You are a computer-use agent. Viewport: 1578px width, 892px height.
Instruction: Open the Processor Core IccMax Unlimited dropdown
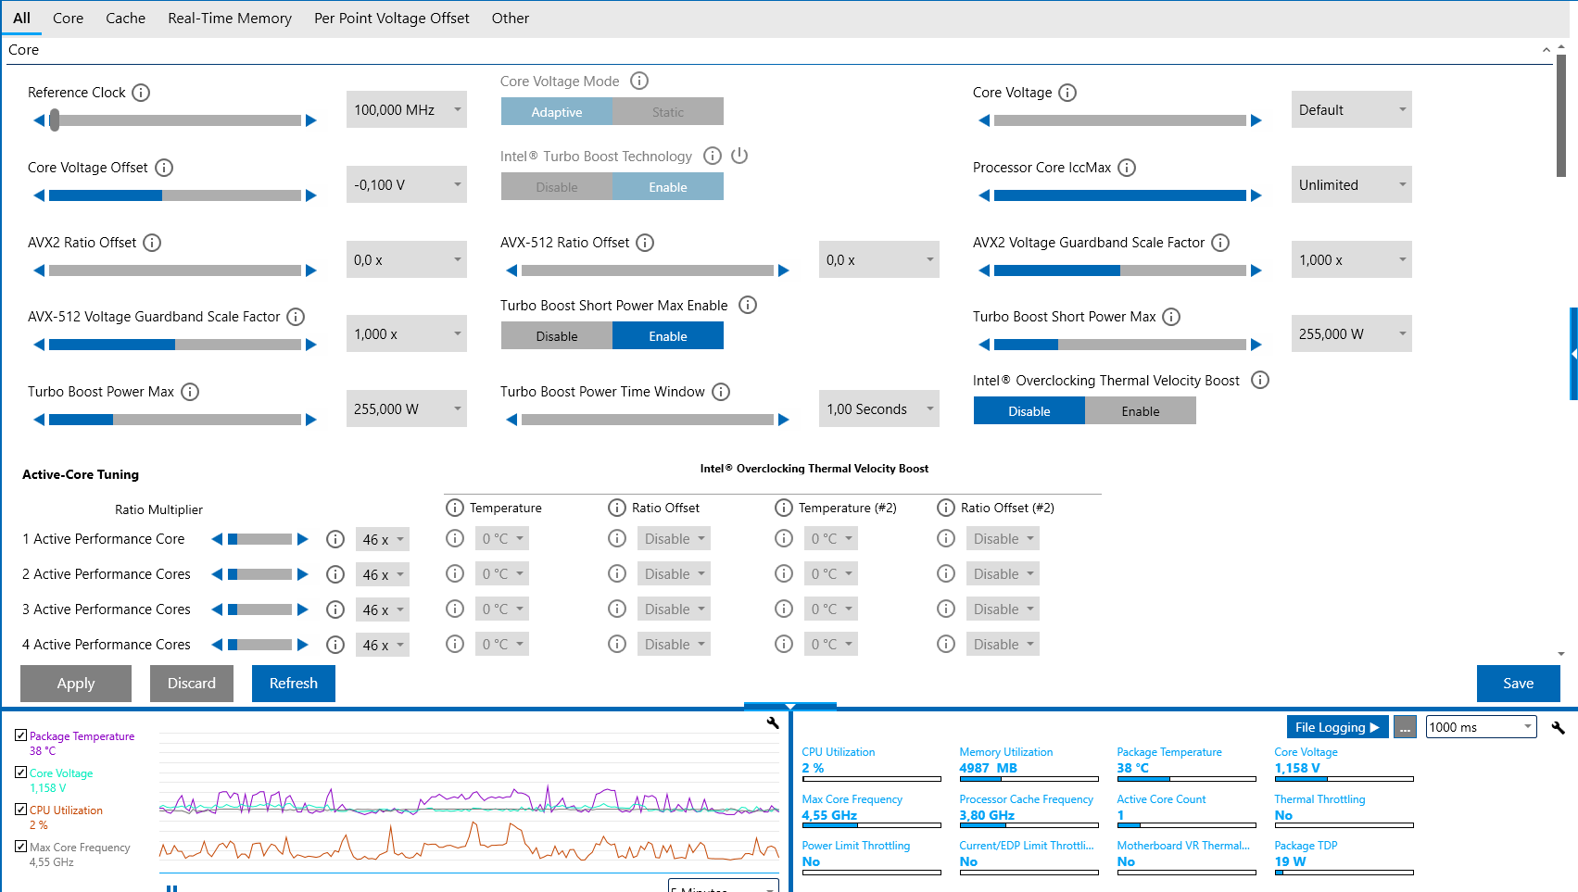pyautogui.click(x=1351, y=185)
